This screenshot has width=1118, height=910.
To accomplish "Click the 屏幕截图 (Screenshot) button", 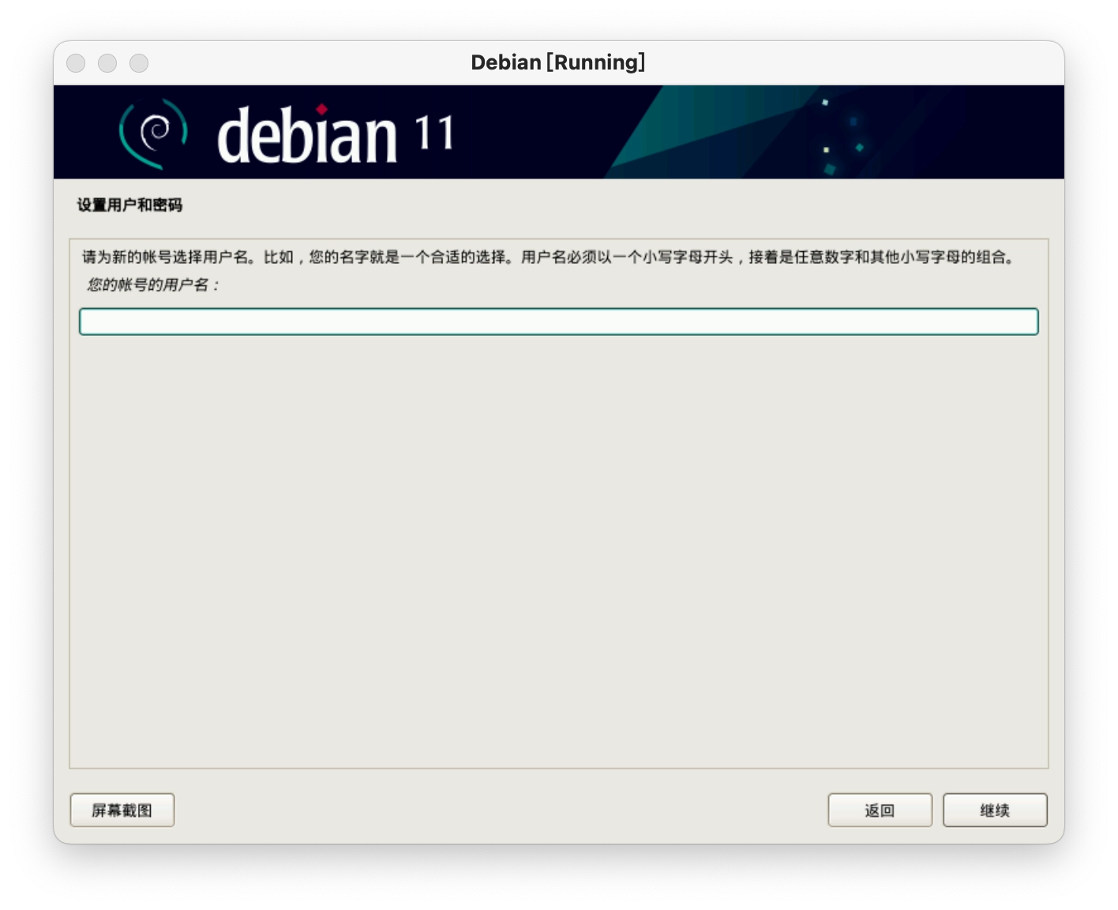I will (122, 810).
